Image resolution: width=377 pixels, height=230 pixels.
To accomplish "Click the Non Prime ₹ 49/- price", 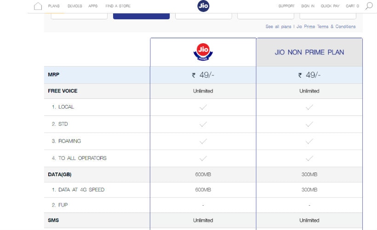I will pyautogui.click(x=309, y=75).
